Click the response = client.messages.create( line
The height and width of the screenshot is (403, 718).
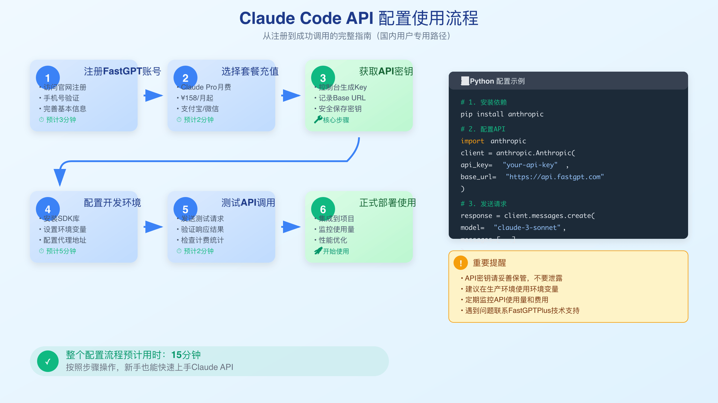pos(528,216)
